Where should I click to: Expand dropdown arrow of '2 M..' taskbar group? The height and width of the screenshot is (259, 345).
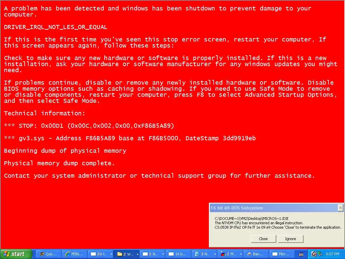click(x=241, y=254)
